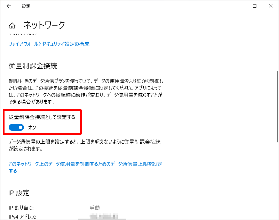Click the vertical scrollbar thumb
Screen dimensions: 279x220
click(278, 107)
